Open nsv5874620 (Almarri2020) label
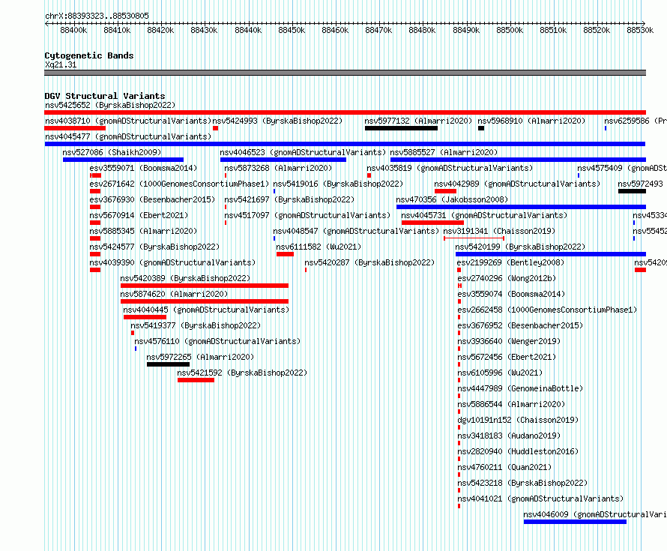This screenshot has width=667, height=551. (x=174, y=294)
